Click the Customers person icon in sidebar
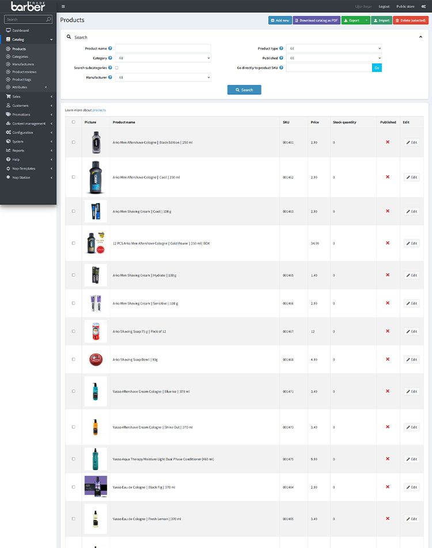Viewport: 432px width, 548px height. coord(9,105)
